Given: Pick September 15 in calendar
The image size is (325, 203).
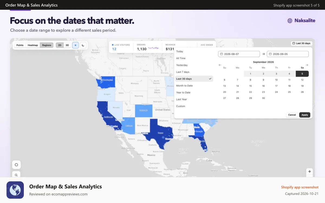Looking at the screenshot, I should click(x=251, y=86).
